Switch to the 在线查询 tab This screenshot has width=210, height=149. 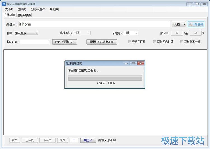coord(10,15)
